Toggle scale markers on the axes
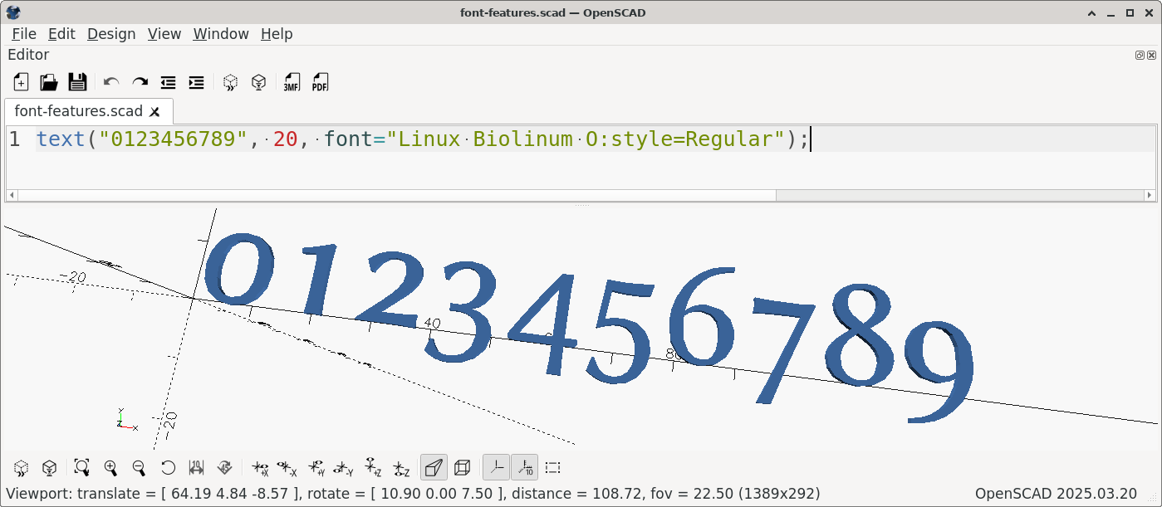This screenshot has height=507, width=1162. [x=524, y=467]
